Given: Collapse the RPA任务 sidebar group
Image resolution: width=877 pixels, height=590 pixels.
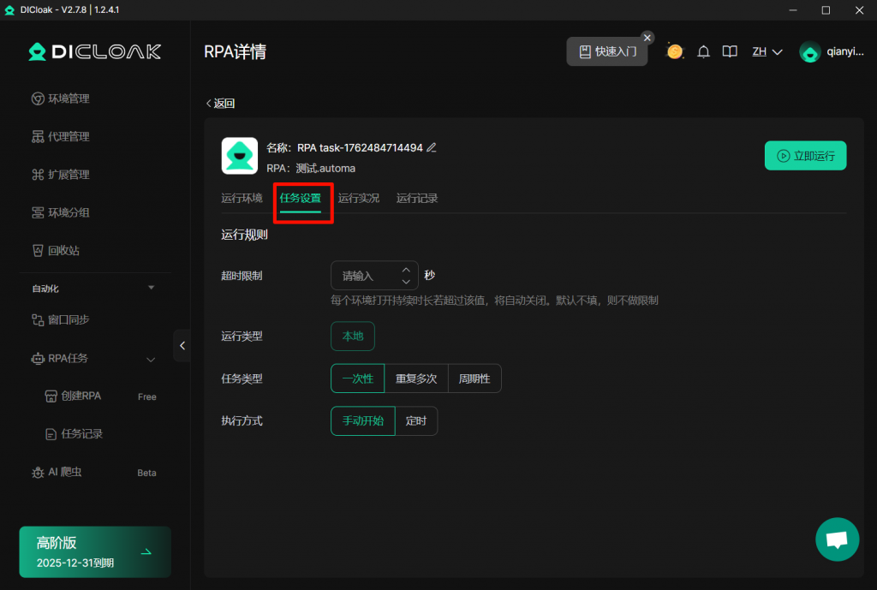Looking at the screenshot, I should [x=151, y=359].
